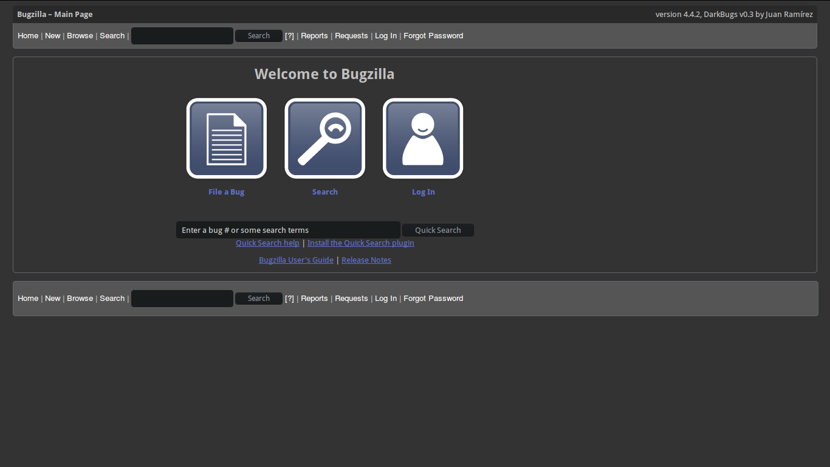Click Log In in the top navigation bar
830x467 pixels.
click(386, 36)
